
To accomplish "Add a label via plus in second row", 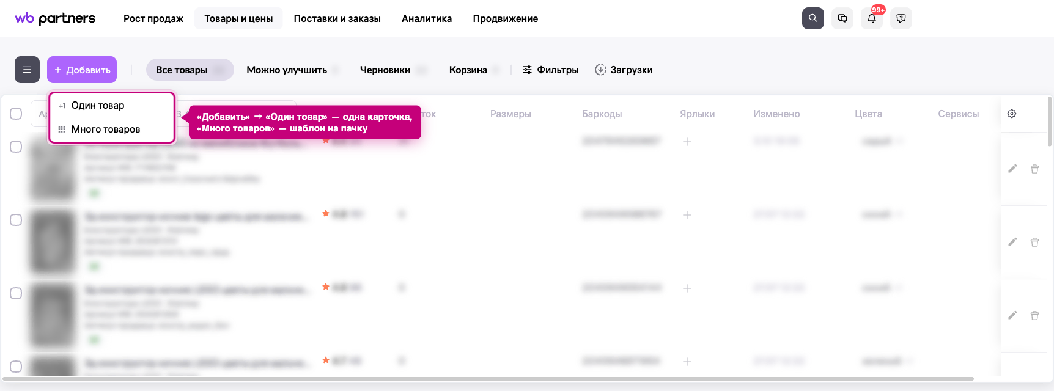I will point(687,215).
